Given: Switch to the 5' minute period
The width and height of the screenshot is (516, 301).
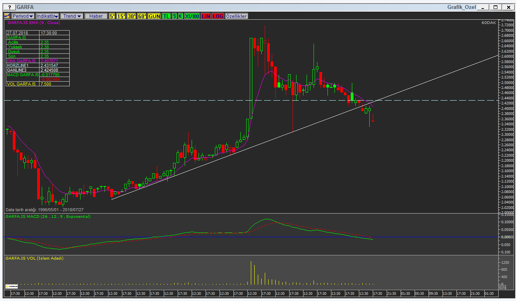Looking at the screenshot, I should click(112, 16).
